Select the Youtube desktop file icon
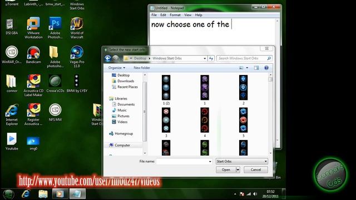356x200 pixels. point(11,141)
